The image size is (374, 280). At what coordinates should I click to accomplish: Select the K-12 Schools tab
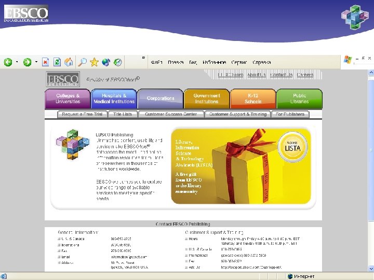click(x=253, y=99)
